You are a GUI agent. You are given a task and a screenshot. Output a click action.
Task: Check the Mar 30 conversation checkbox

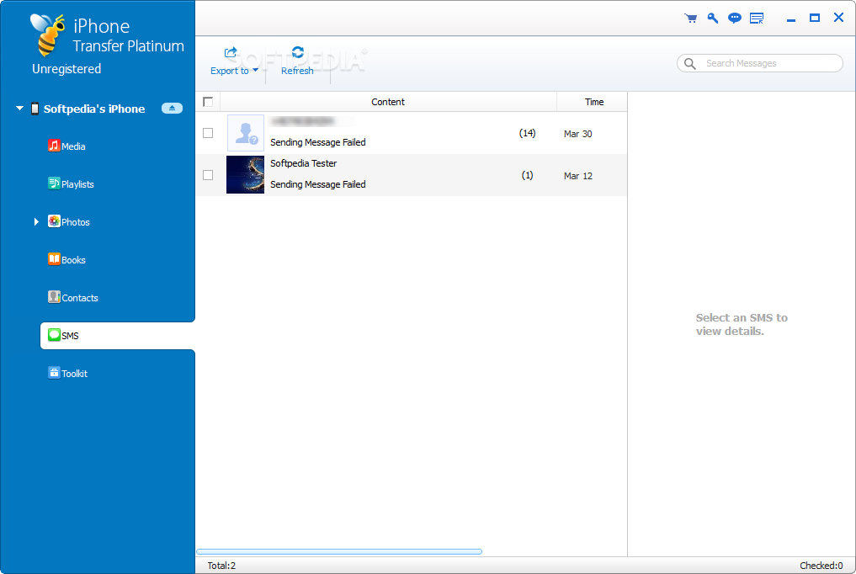(x=208, y=133)
